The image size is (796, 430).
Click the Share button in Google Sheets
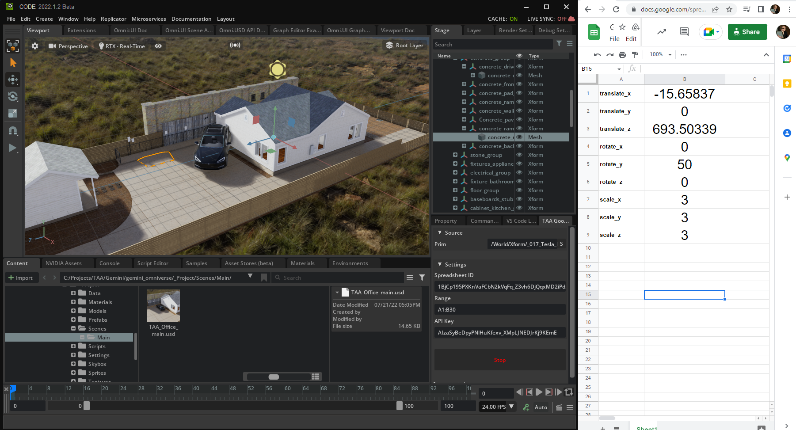click(x=747, y=32)
